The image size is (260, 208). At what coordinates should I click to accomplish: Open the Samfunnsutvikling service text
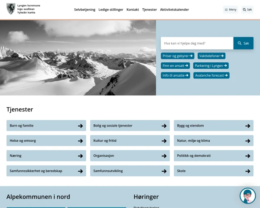click(108, 171)
